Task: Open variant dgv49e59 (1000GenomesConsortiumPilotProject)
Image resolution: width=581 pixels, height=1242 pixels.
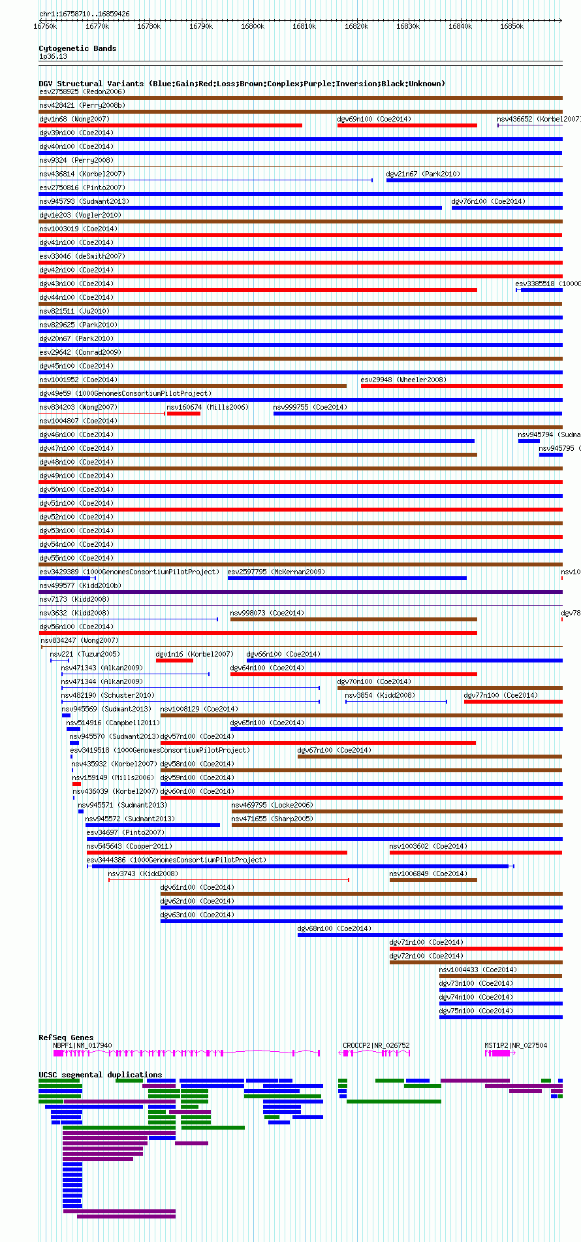Action: click(125, 393)
